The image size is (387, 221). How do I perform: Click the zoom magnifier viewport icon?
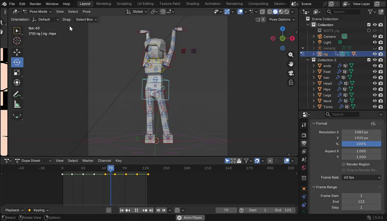pos(291,55)
